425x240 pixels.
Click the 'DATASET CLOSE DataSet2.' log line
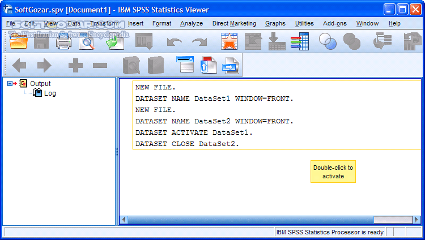(187, 144)
